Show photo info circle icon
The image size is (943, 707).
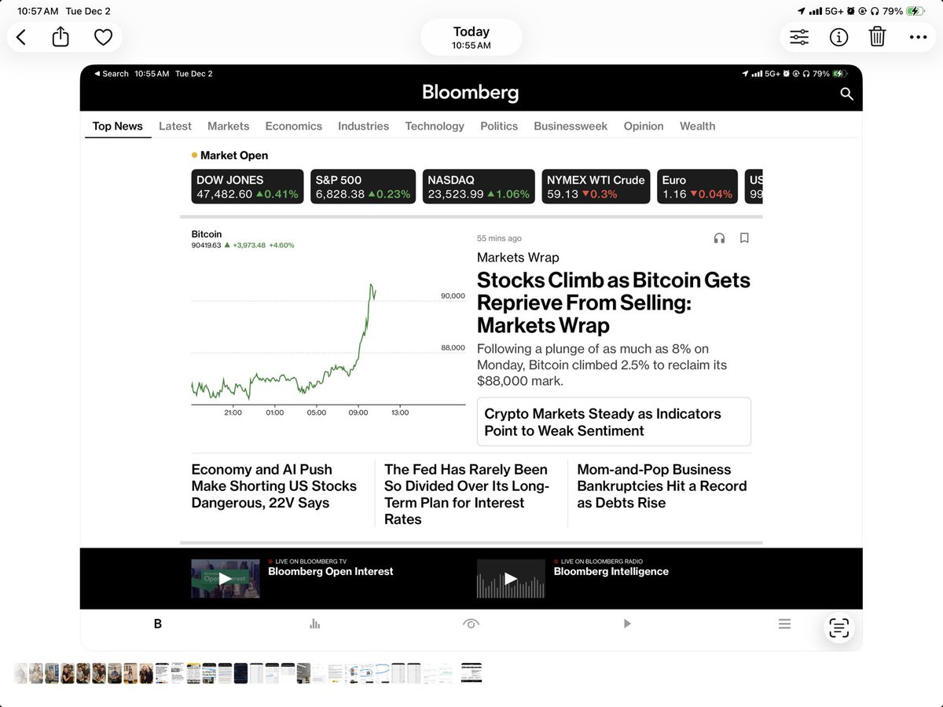[x=838, y=37]
